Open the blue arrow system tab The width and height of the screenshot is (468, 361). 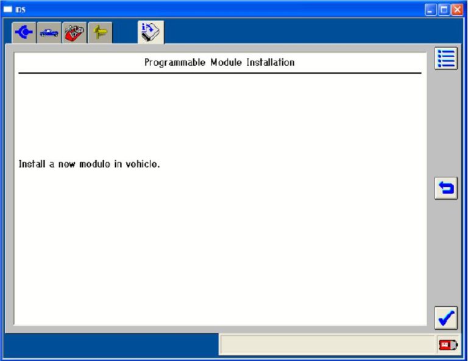(24, 32)
